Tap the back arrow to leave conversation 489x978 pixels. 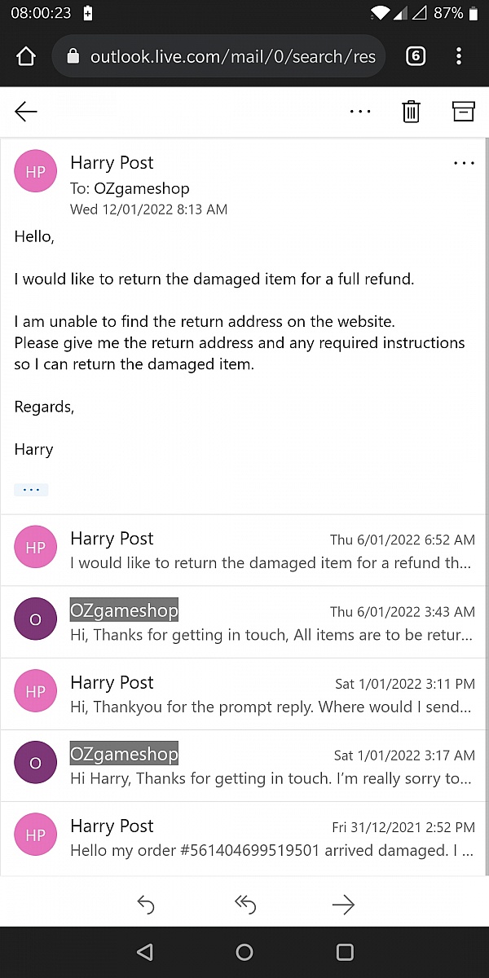pos(26,112)
